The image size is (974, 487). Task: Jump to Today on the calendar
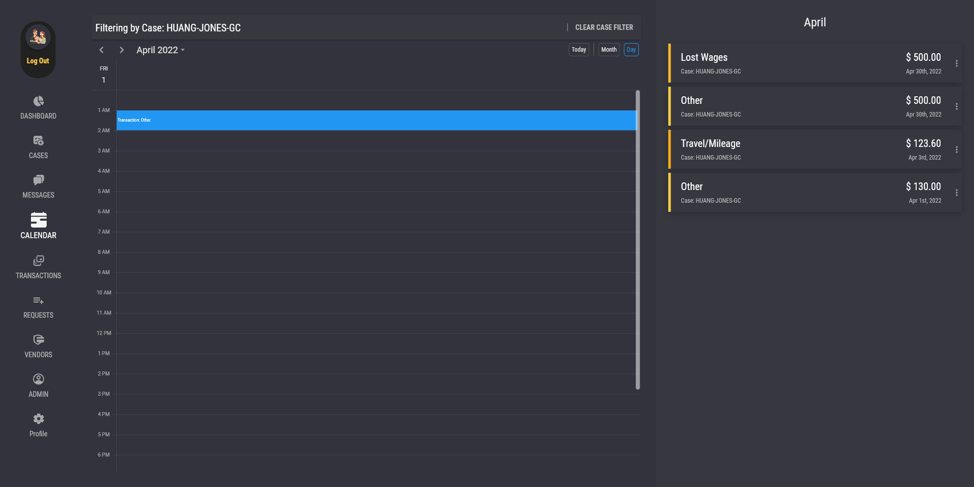[579, 50]
